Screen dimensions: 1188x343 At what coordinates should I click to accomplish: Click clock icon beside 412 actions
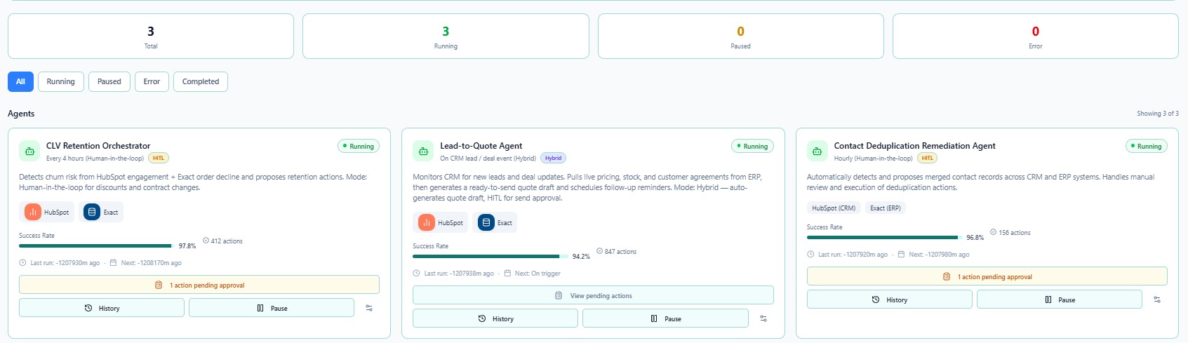pos(206,241)
